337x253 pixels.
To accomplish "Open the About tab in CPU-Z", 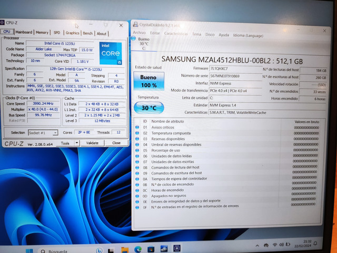I will (101, 34).
